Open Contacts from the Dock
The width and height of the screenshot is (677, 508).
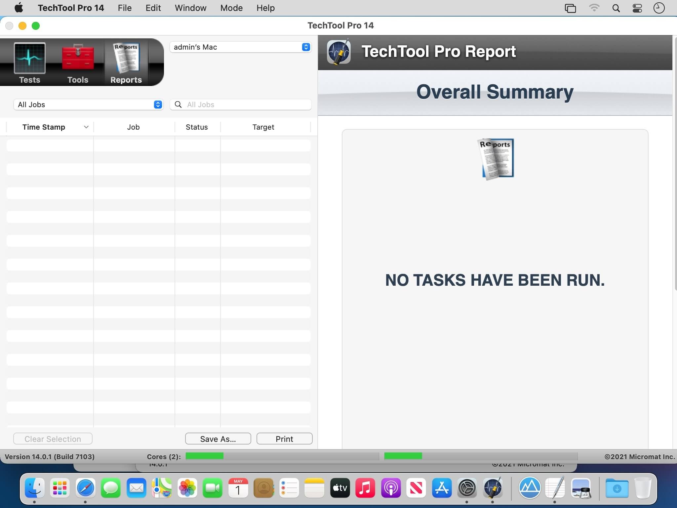(263, 488)
